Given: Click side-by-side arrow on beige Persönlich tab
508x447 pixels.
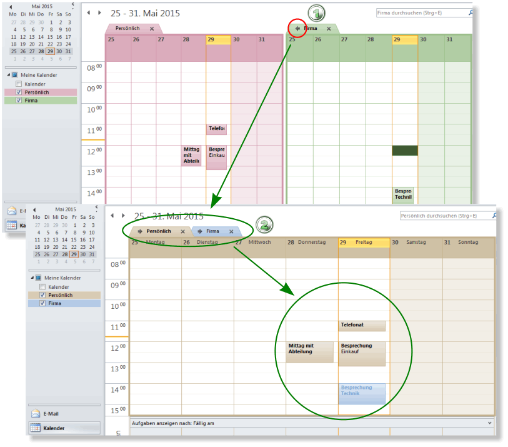Looking at the screenshot, I should click(140, 231).
